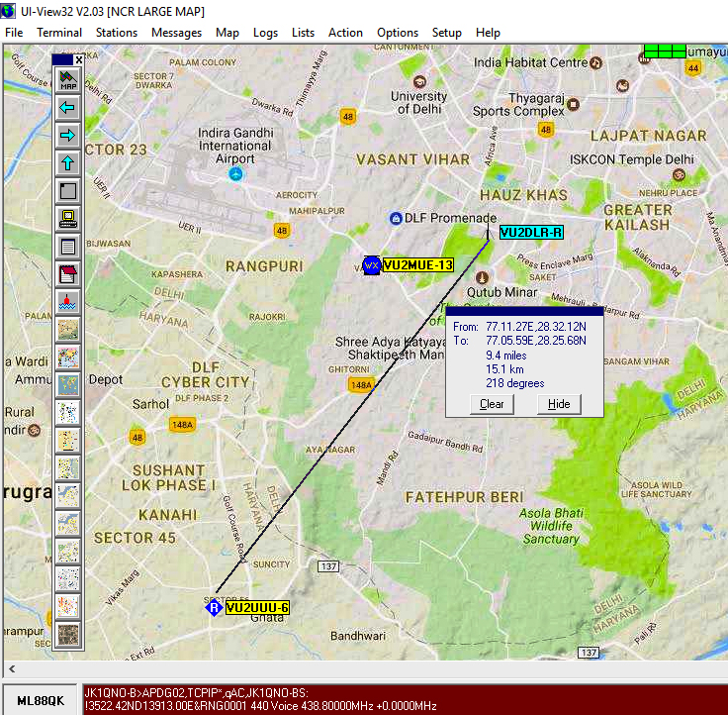This screenshot has height=715, width=728.
Task: Click the map scroll left arrow
Action: tap(12, 669)
